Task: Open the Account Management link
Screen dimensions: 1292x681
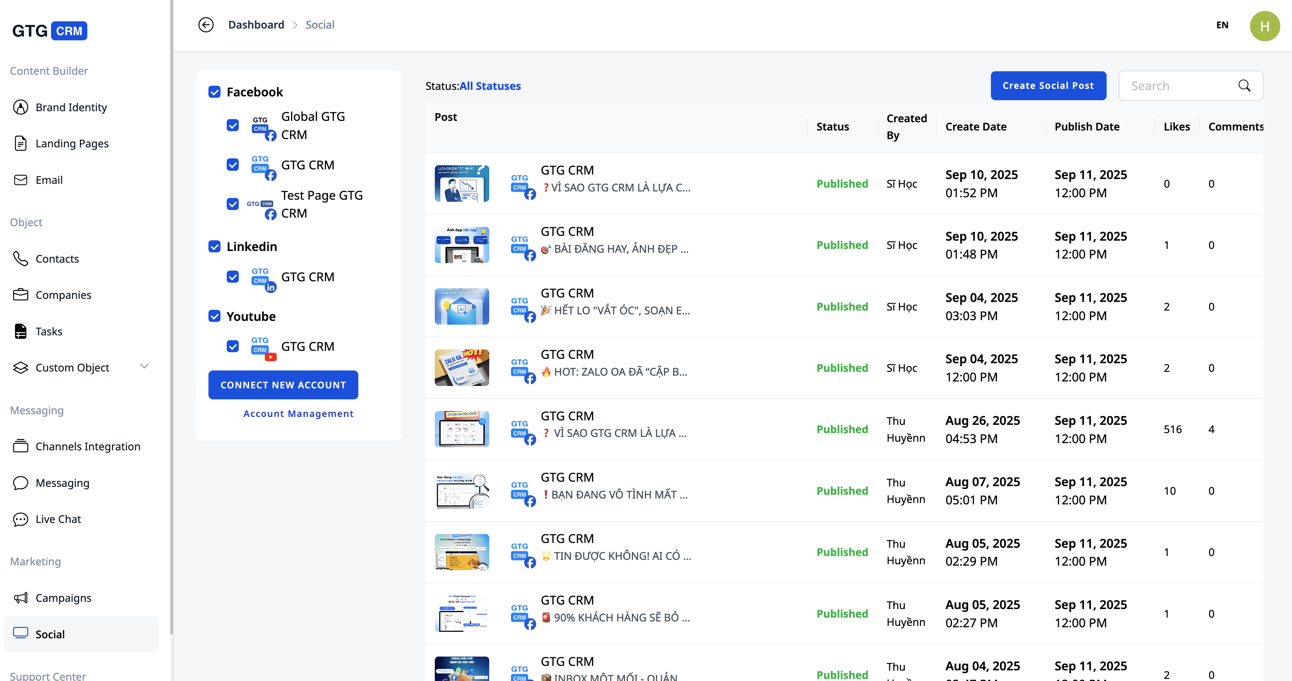Action: [298, 413]
